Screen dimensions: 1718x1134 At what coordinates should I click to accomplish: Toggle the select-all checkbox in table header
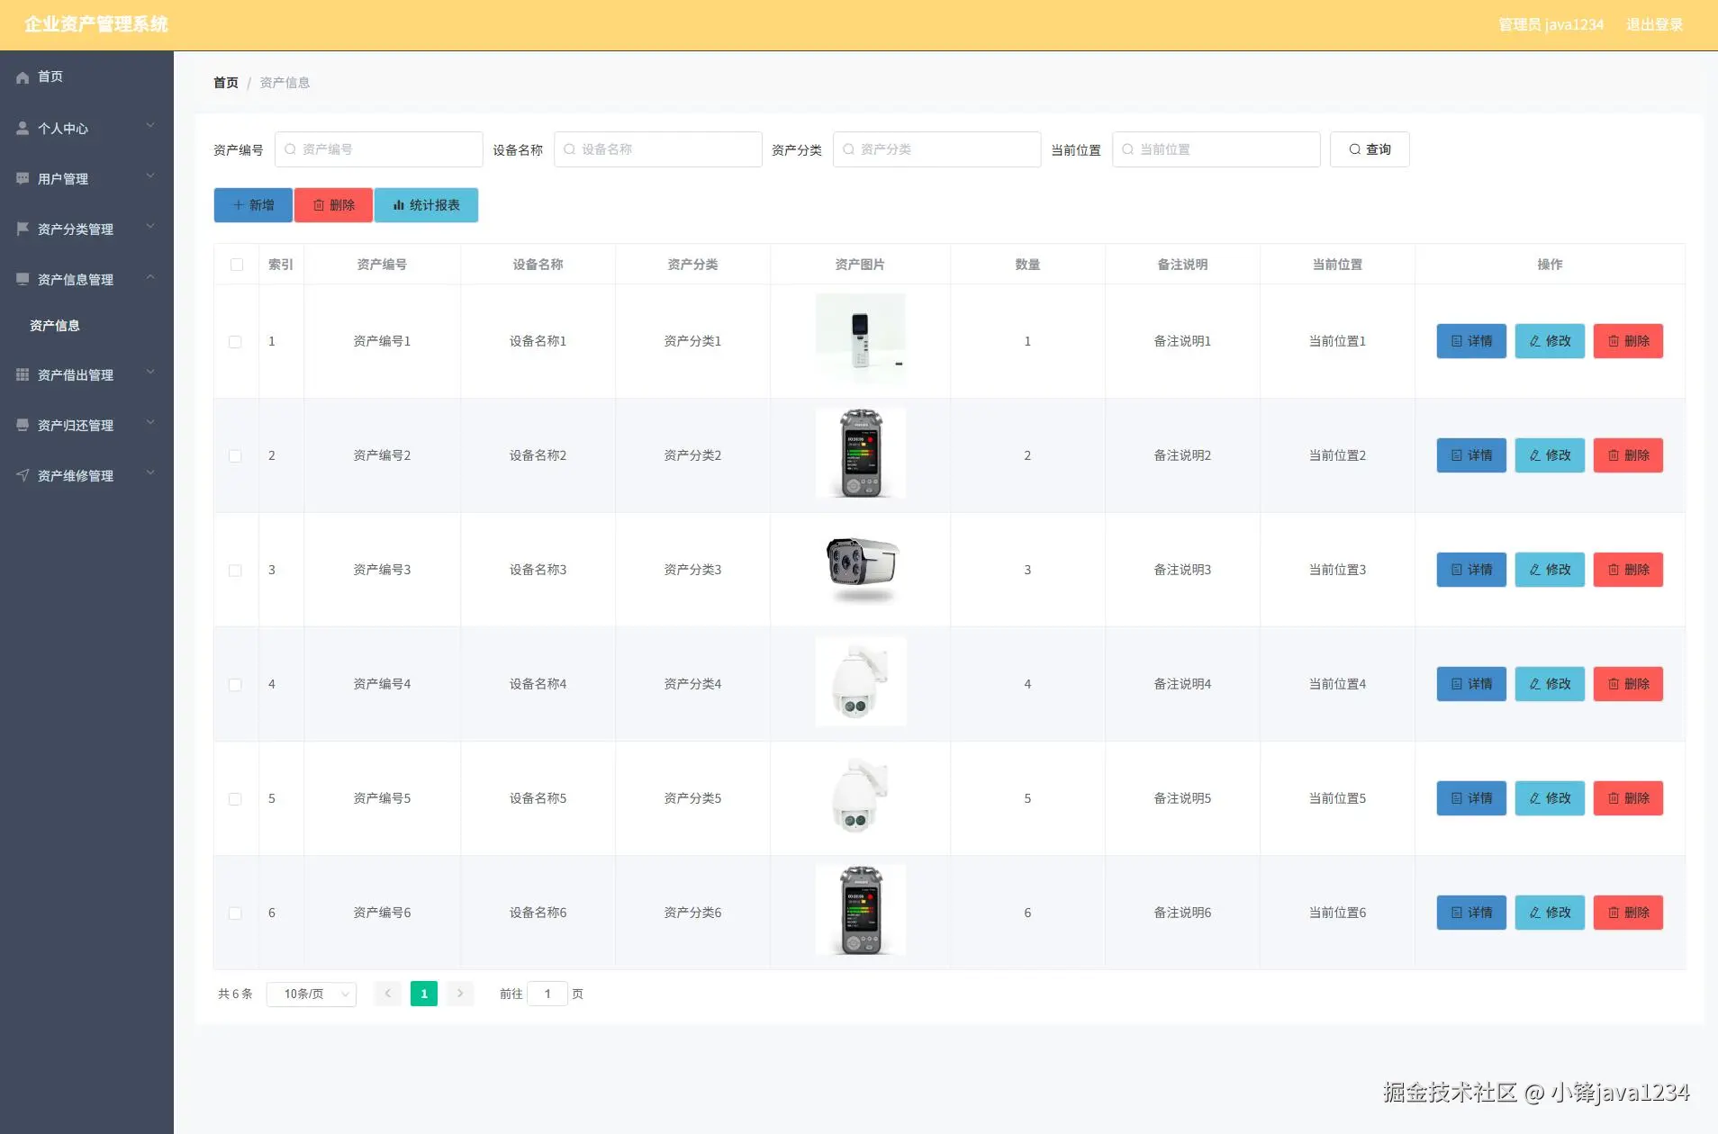[x=237, y=265]
